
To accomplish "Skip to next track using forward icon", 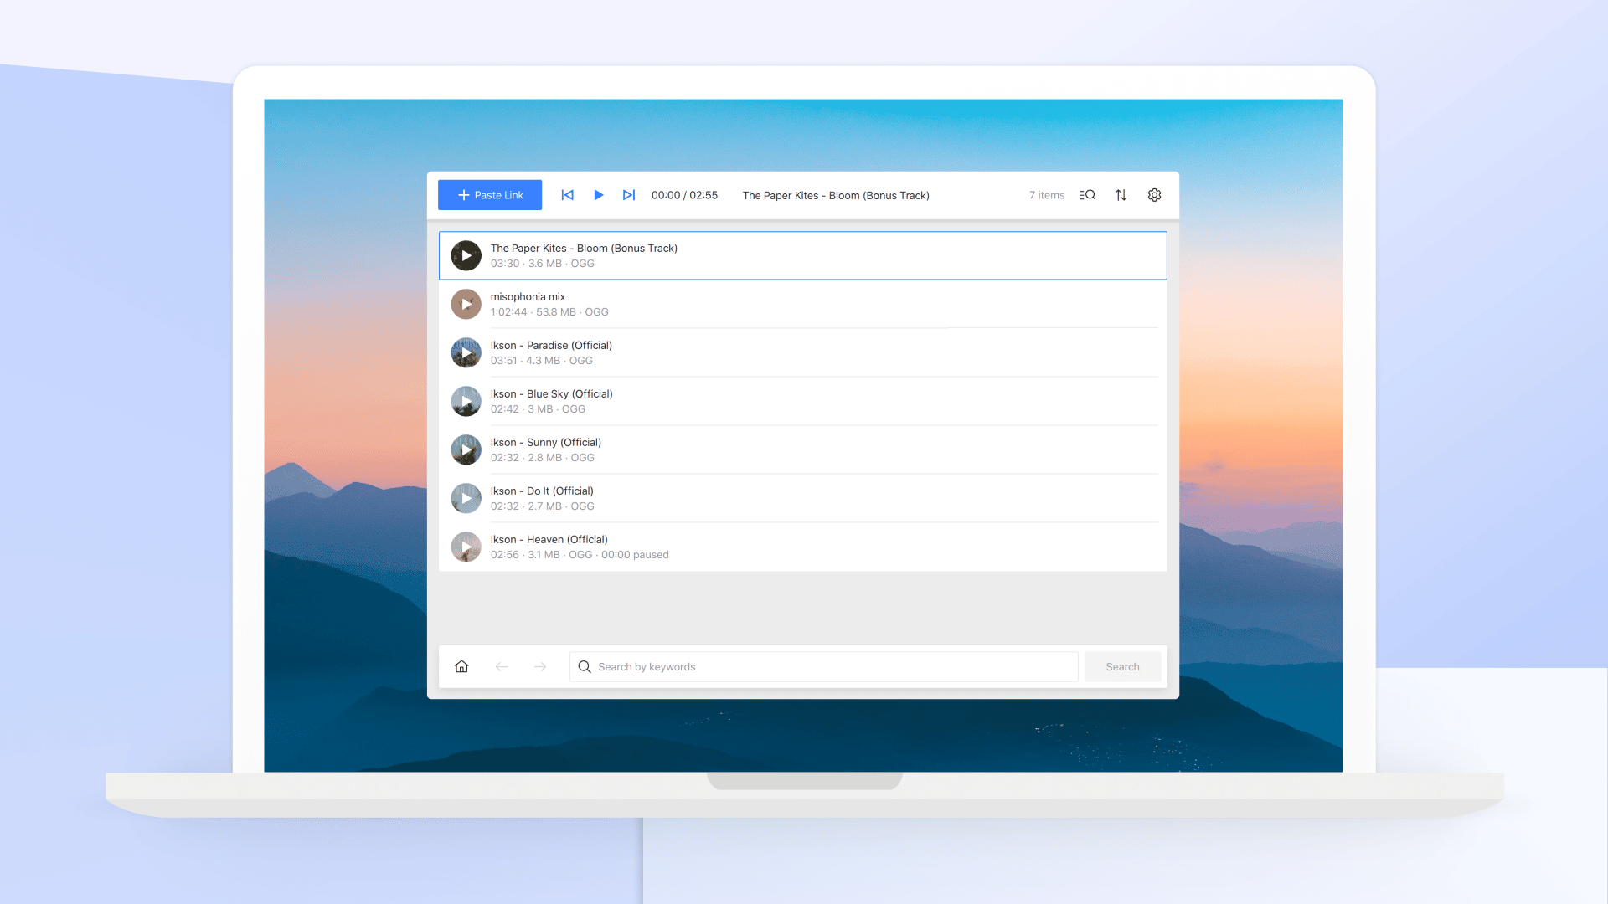I will click(627, 195).
